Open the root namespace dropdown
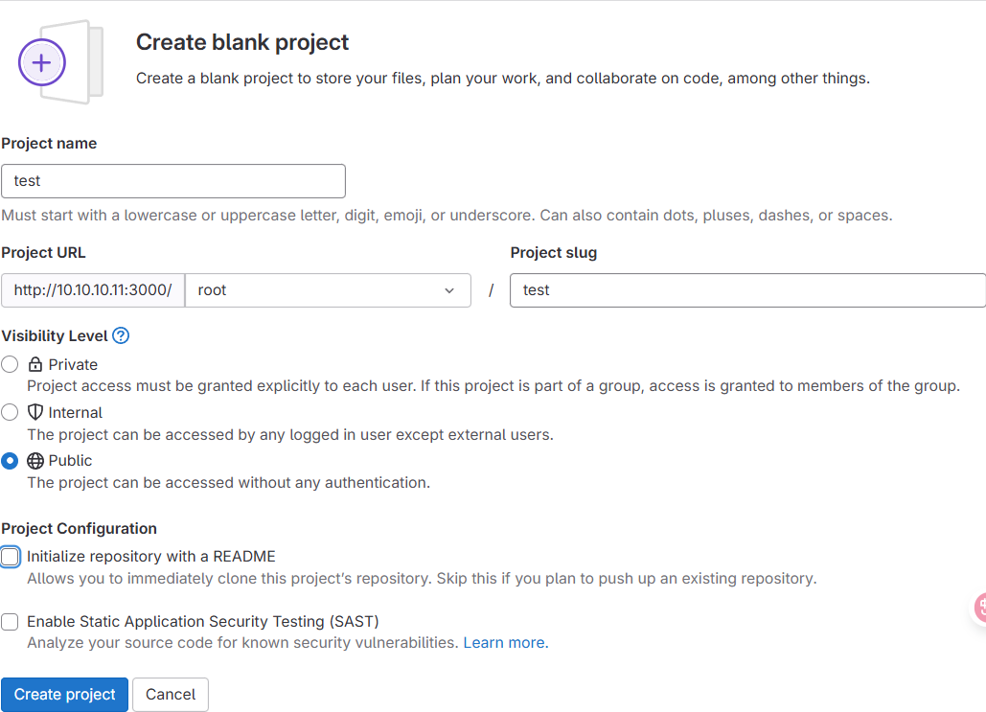 point(327,290)
